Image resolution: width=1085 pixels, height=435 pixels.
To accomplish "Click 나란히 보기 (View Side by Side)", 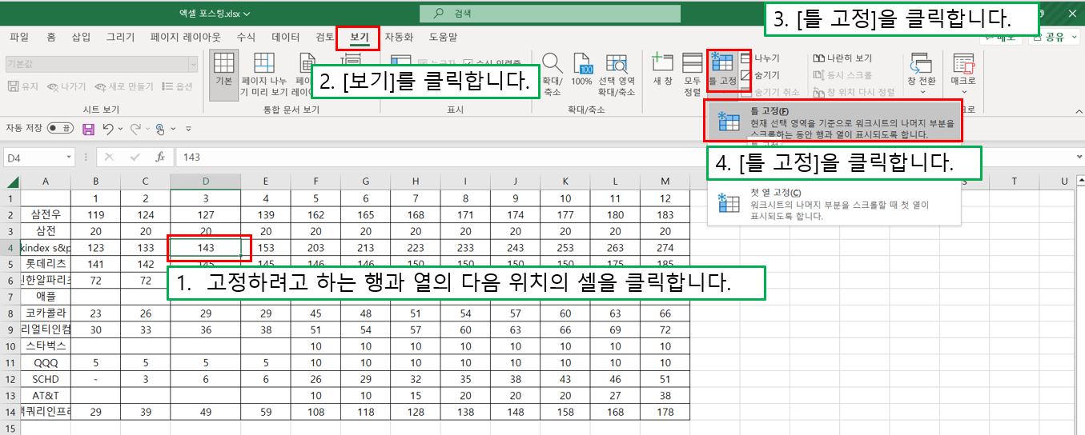I will 842,58.
